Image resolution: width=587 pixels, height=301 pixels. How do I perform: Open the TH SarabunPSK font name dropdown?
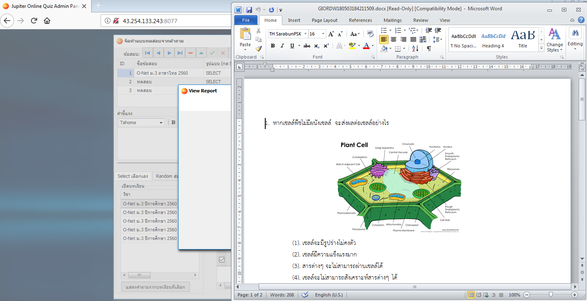(305, 34)
